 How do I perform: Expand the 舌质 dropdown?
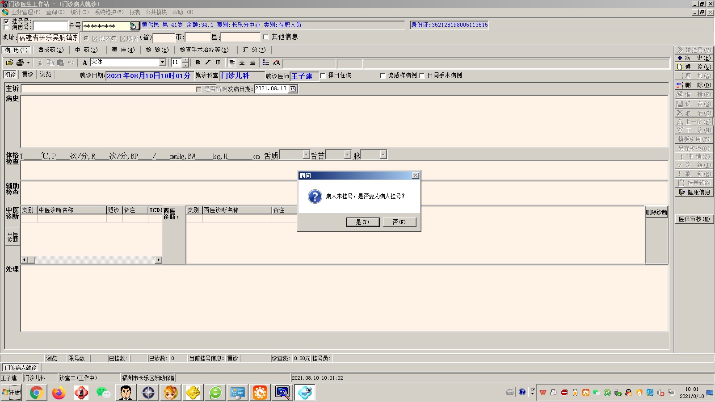306,155
